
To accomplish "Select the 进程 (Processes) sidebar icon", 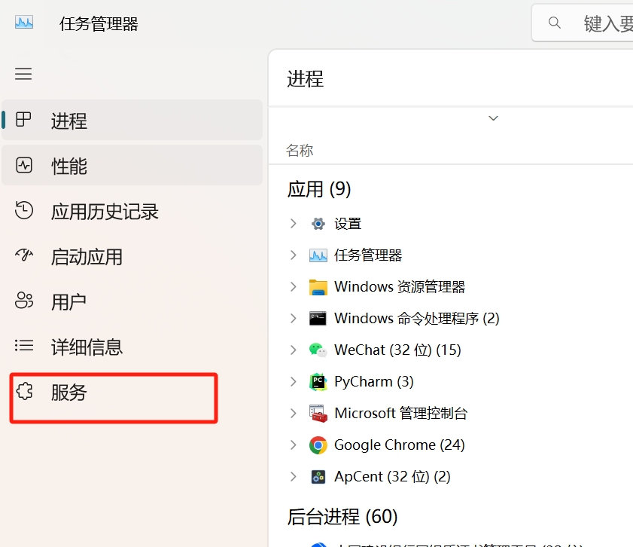I will (25, 121).
